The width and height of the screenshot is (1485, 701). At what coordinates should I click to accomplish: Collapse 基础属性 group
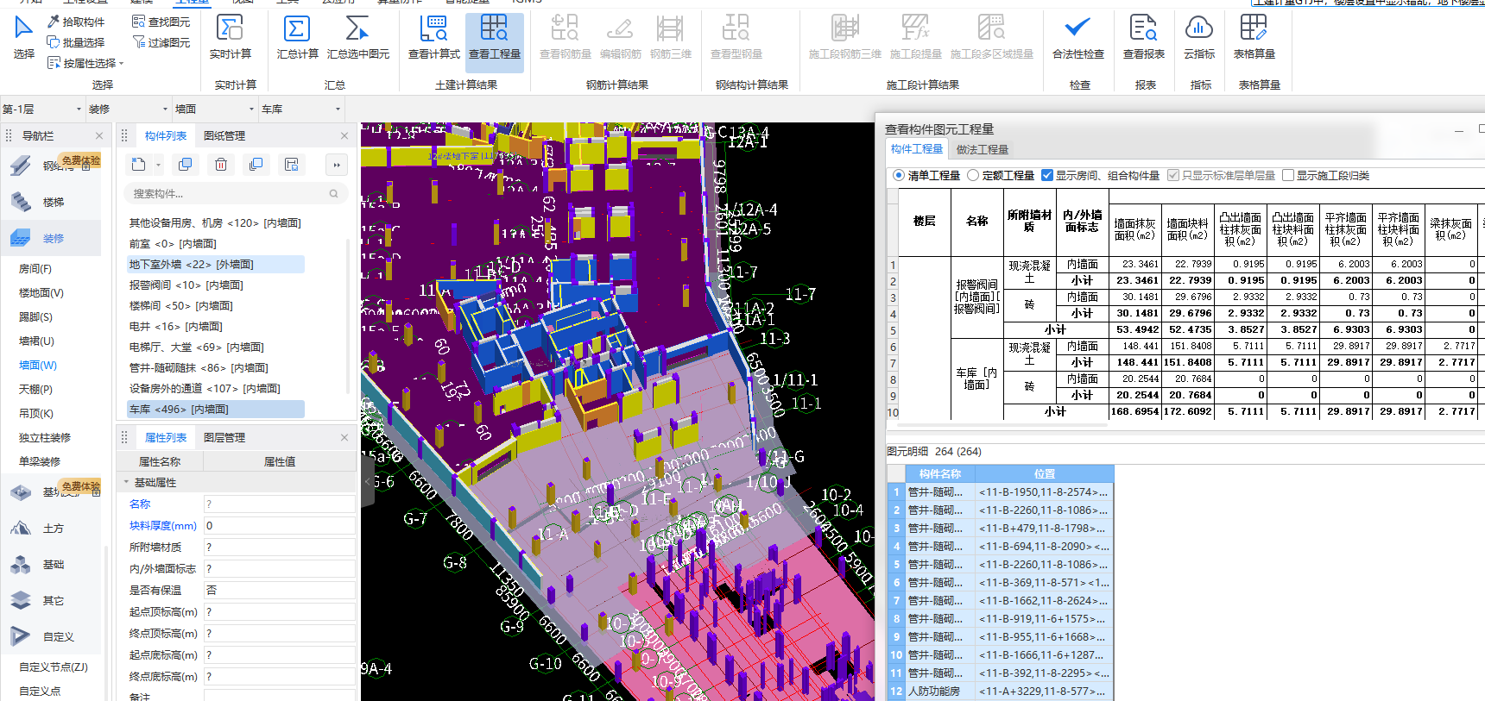click(127, 483)
